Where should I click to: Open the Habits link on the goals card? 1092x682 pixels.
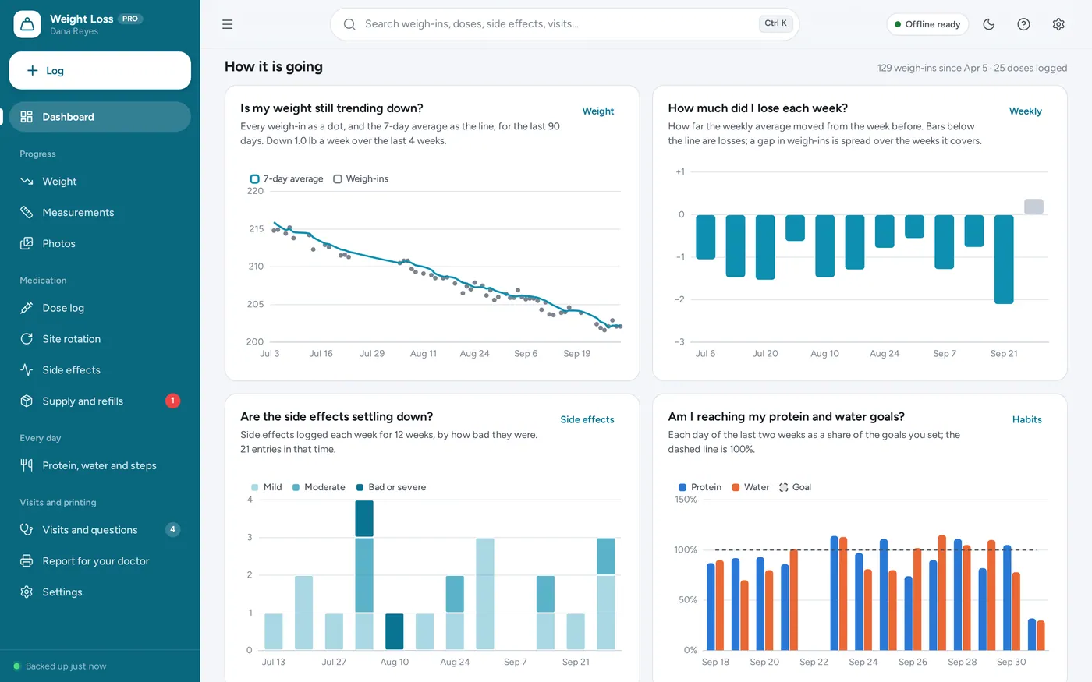click(x=1027, y=420)
